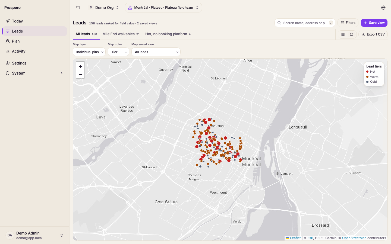Viewport: 391px width, 244px height.
Task: Open the Demo Org switcher
Action: click(104, 8)
